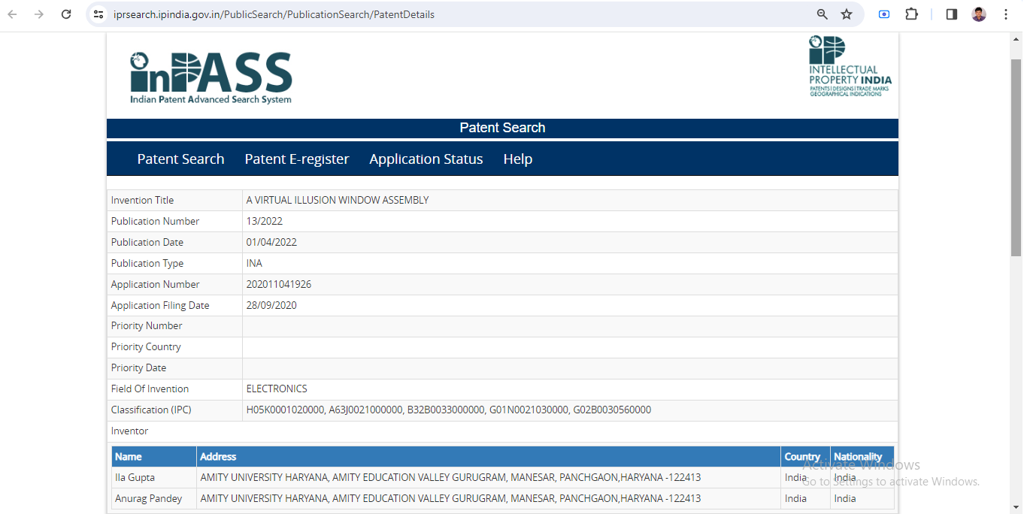Open the blue extension icon in the toolbar
The image size is (1027, 514).
(x=884, y=14)
